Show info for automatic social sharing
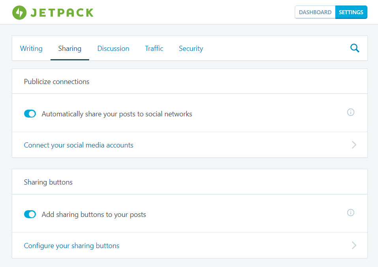The width and height of the screenshot is (378, 267). pos(350,112)
